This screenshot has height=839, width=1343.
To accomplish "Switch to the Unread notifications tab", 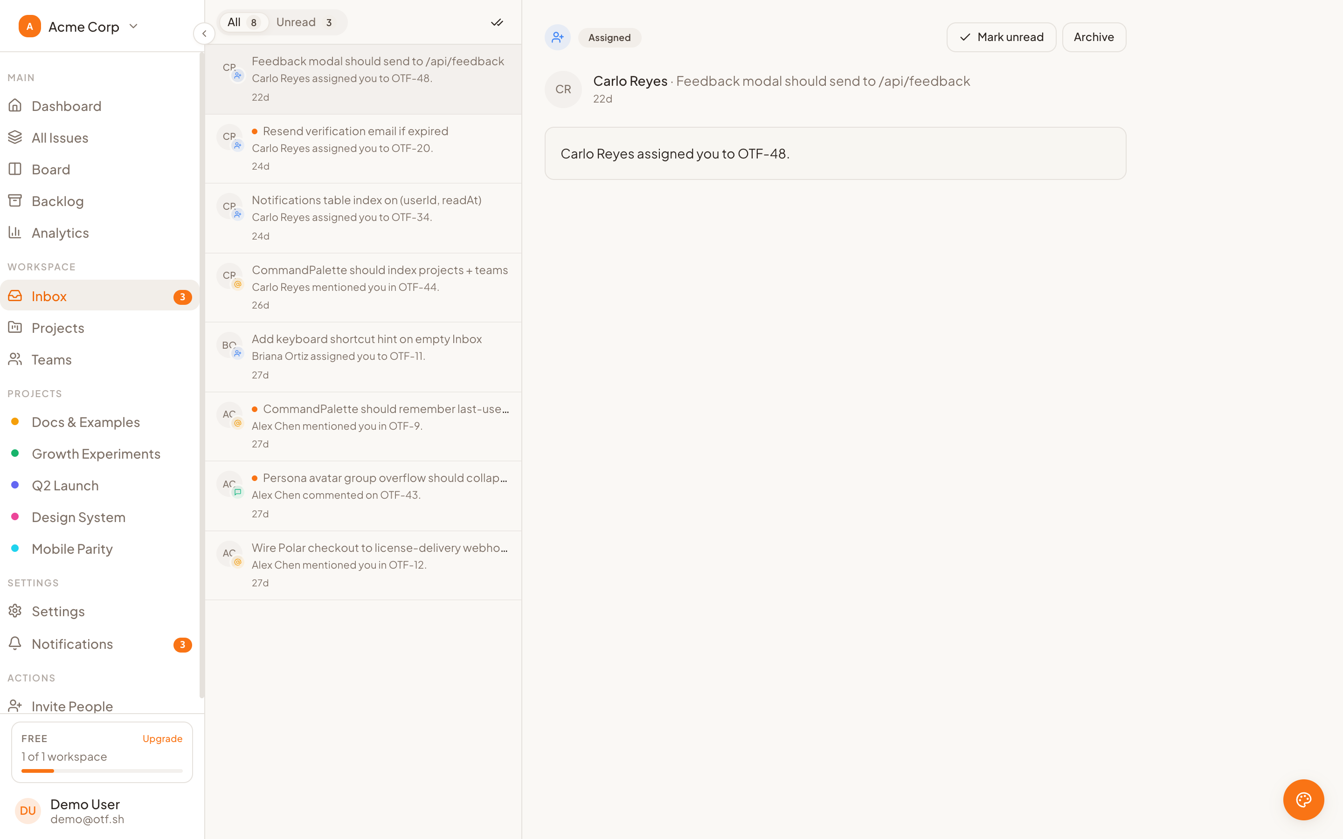I will click(x=305, y=22).
